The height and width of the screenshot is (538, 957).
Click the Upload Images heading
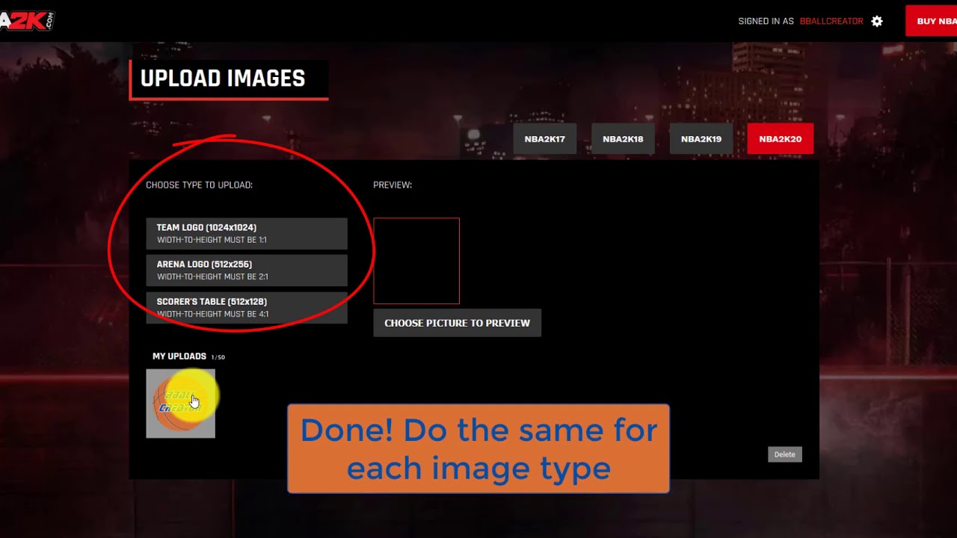pos(223,78)
